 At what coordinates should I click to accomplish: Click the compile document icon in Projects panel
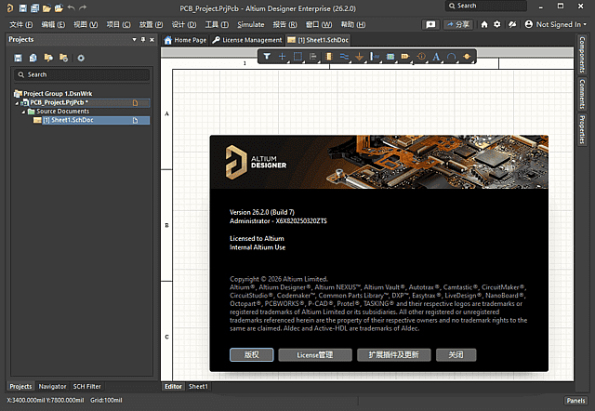[x=33, y=58]
